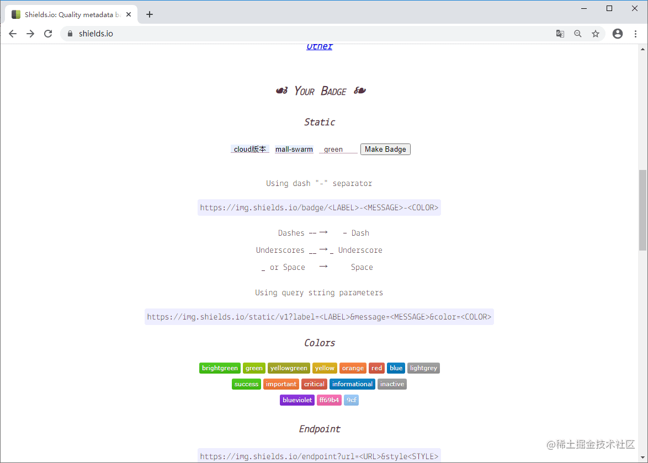Open the zoom magnifier icon in address bar

pos(578,34)
